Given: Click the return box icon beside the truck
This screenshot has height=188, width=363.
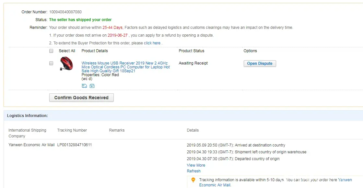Looking at the screenshot, I should [92, 86].
